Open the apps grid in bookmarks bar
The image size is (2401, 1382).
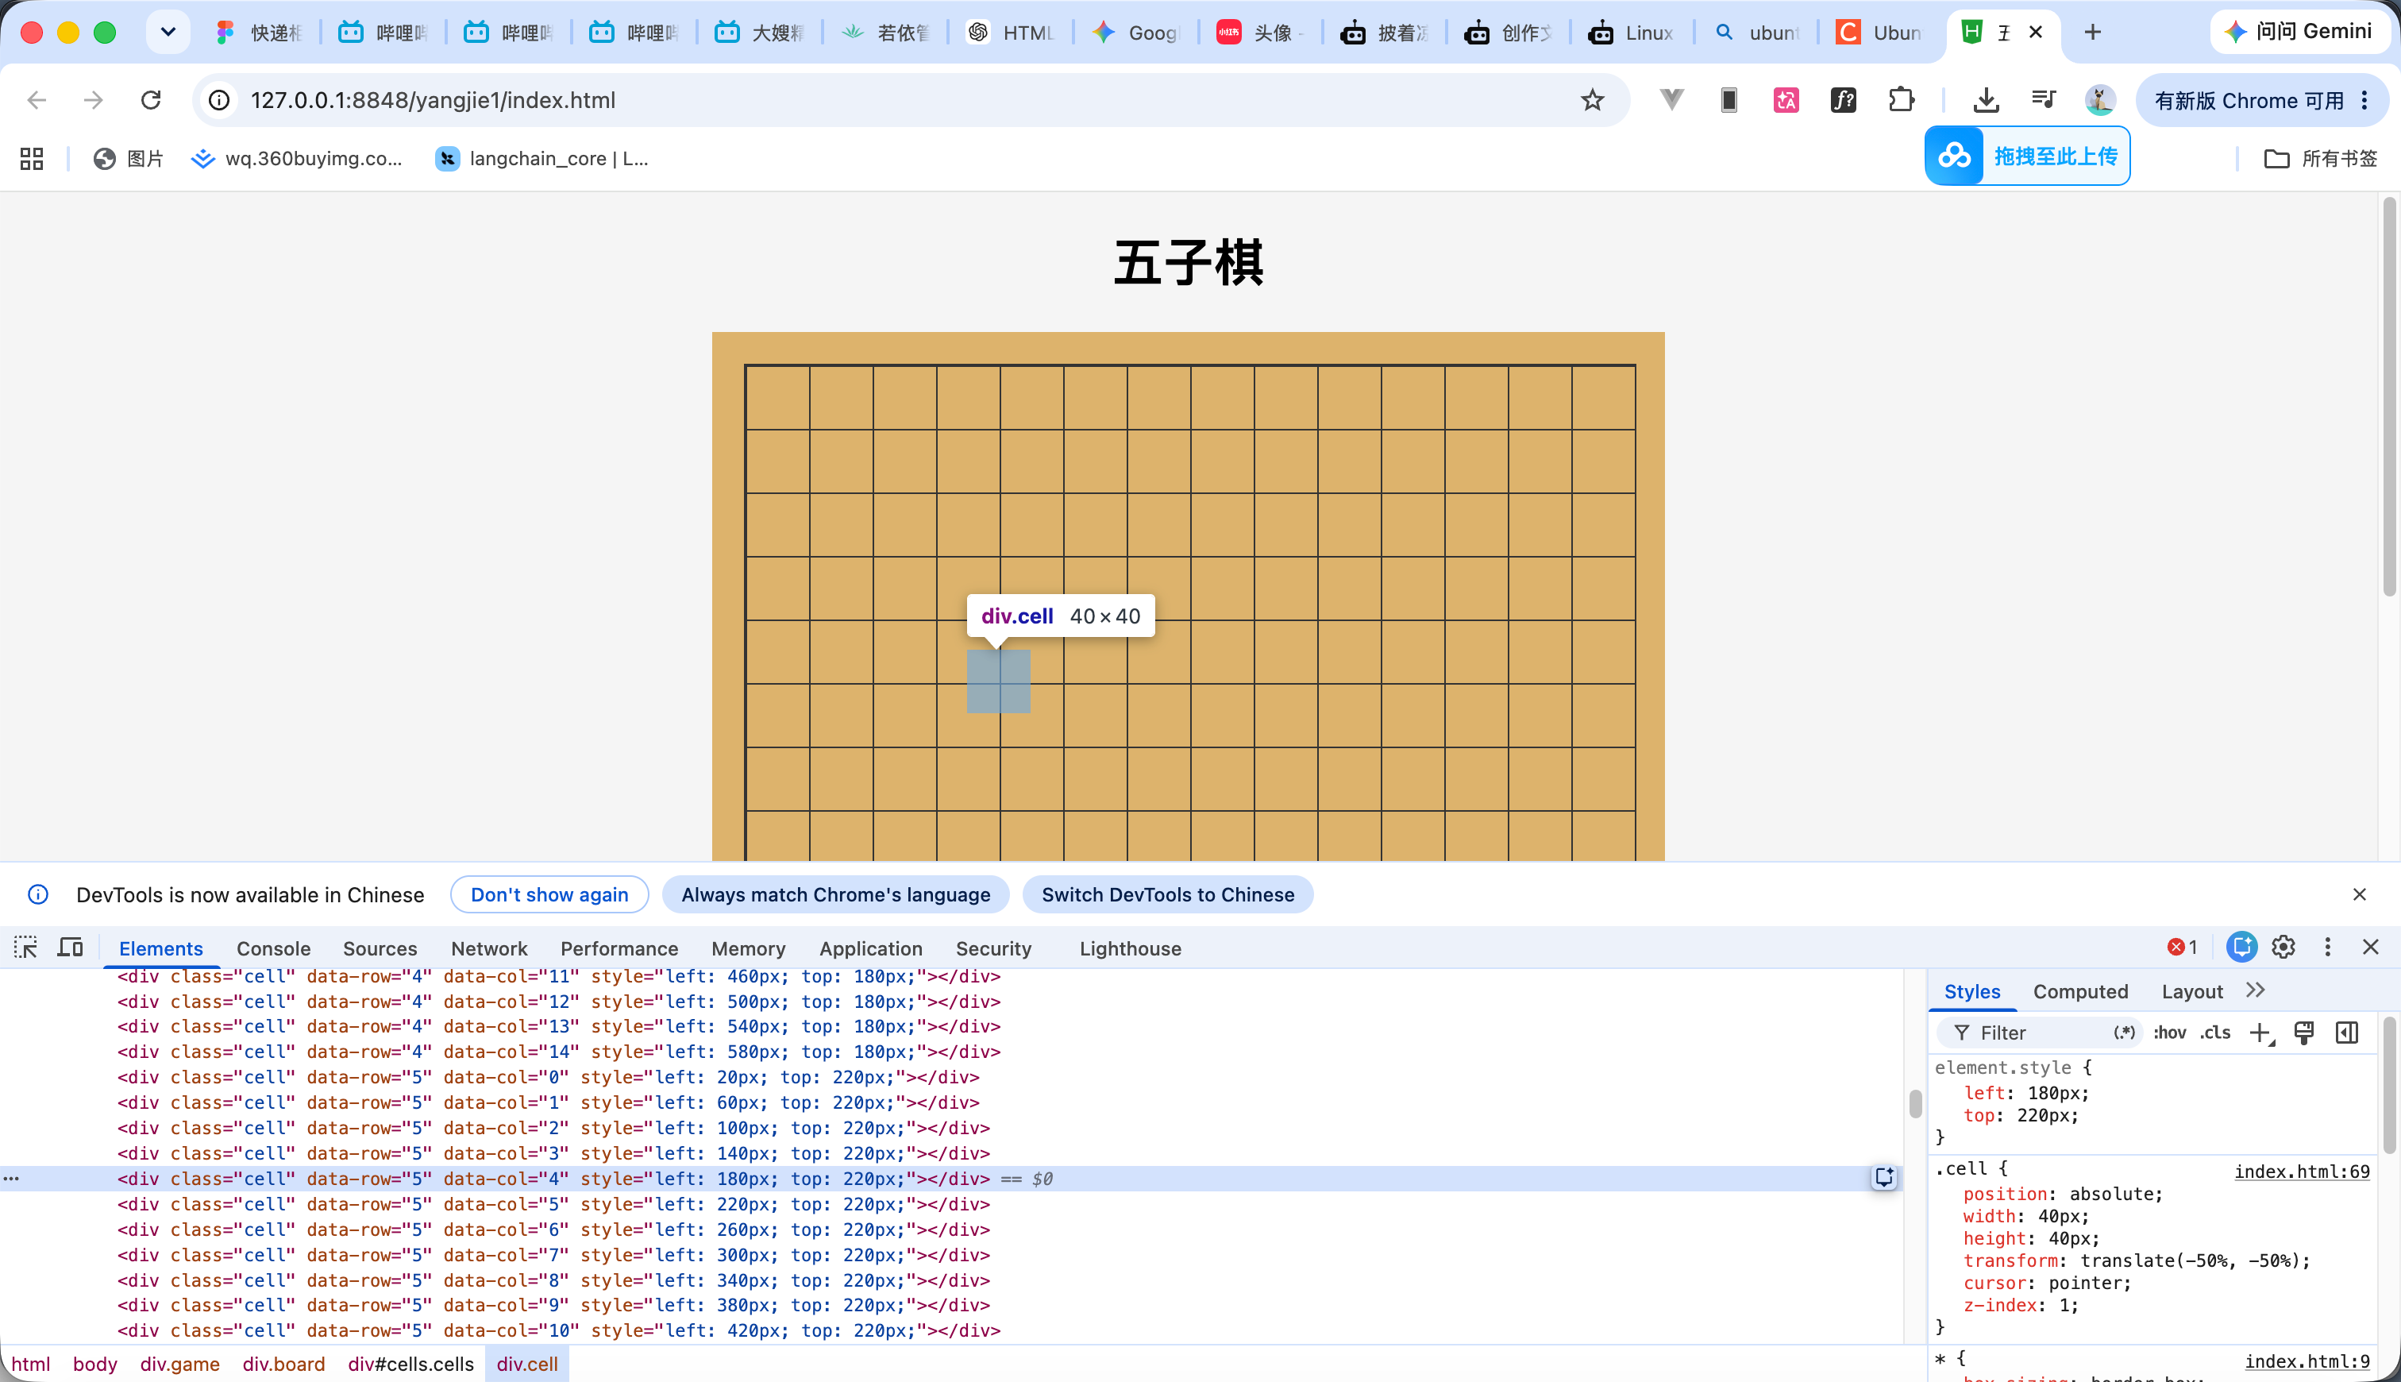pos(33,159)
